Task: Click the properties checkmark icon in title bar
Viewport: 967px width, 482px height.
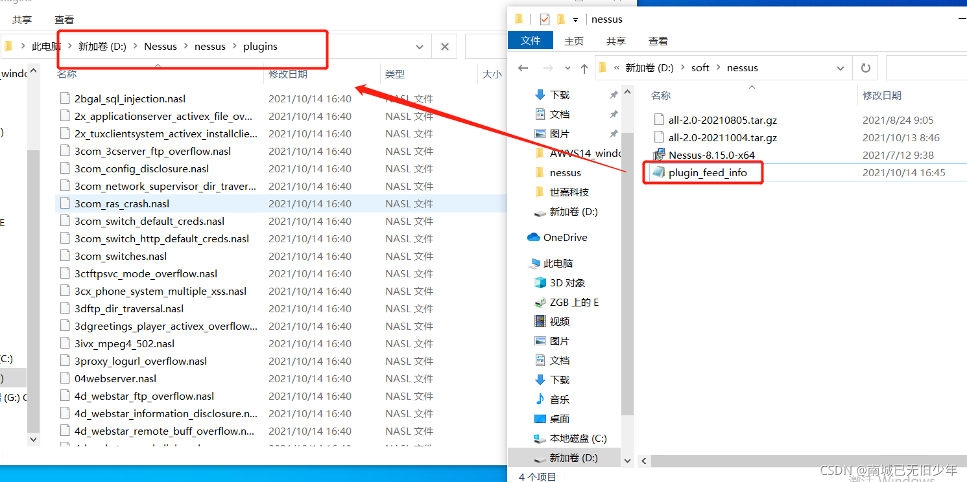Action: click(x=545, y=19)
